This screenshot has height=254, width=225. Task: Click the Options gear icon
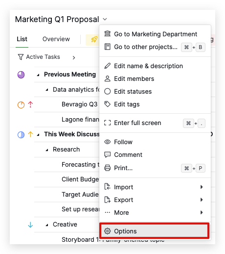coord(108,231)
